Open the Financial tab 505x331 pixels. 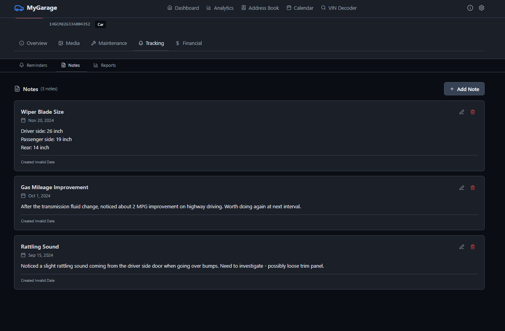(x=189, y=43)
